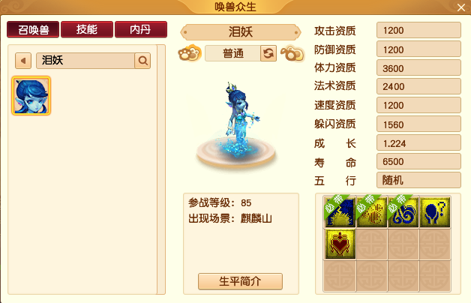Click the 泪妖 search input field

tap(85, 61)
